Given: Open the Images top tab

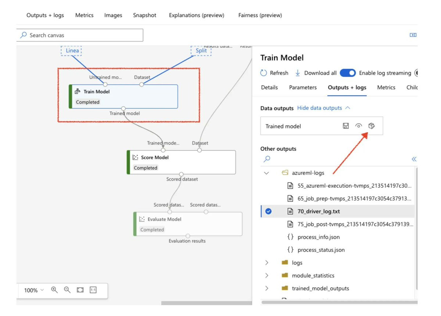Looking at the screenshot, I should (x=113, y=15).
